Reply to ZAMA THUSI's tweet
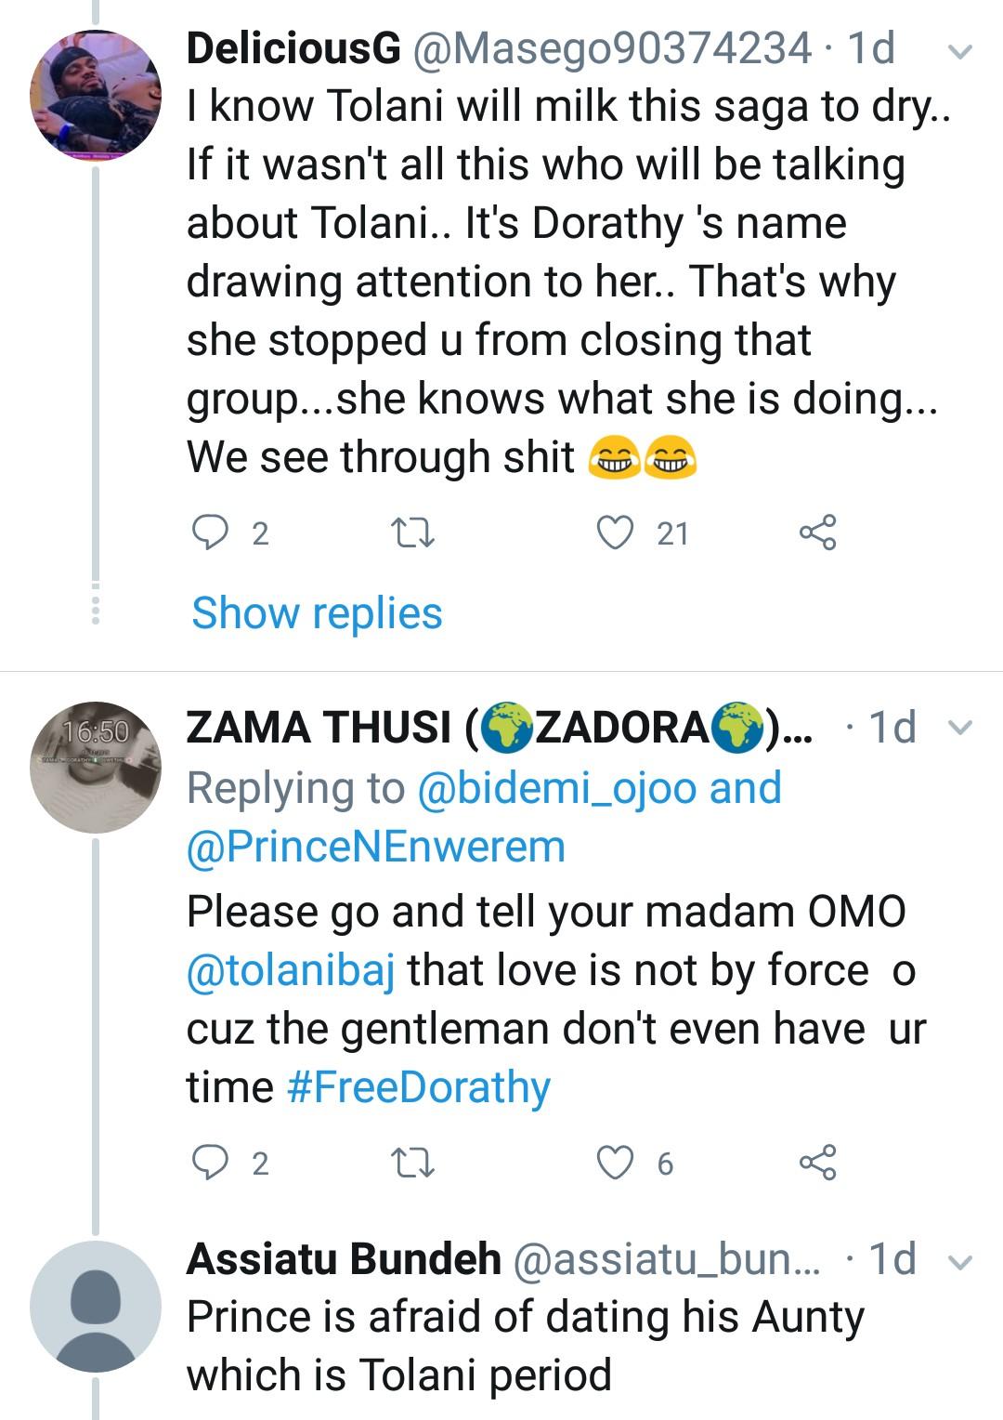Image resolution: width=1003 pixels, height=1420 pixels. [210, 1163]
